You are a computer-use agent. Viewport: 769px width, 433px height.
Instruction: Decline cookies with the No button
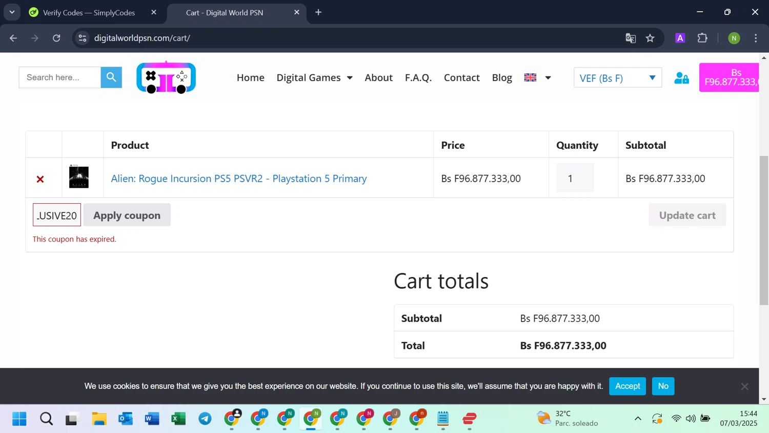[x=663, y=386]
